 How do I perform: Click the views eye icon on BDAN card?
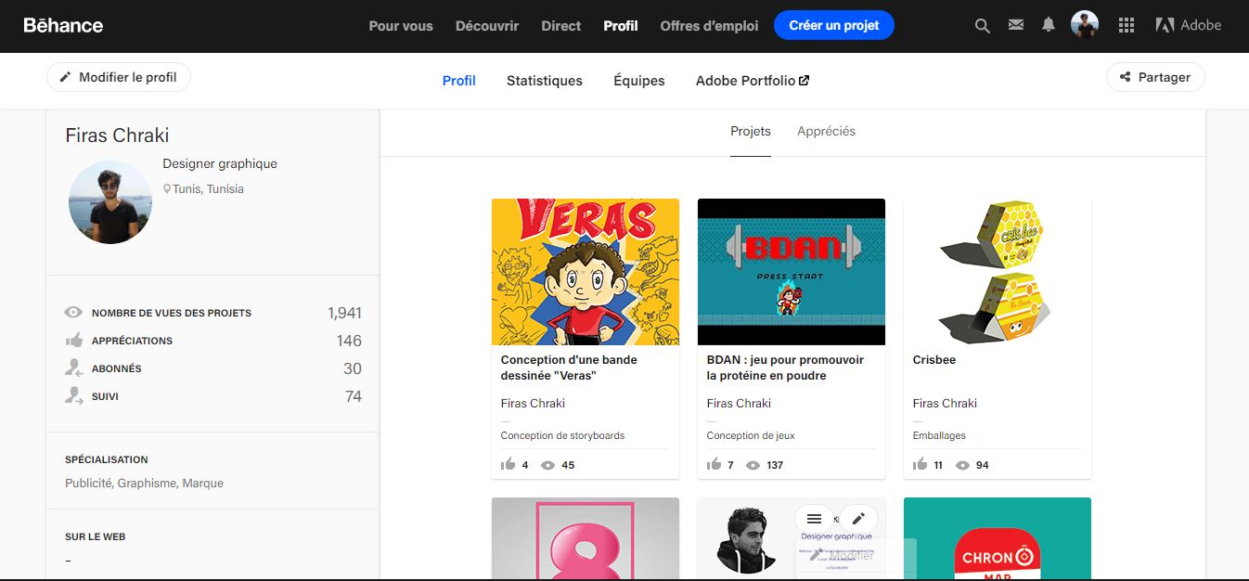pyautogui.click(x=753, y=465)
